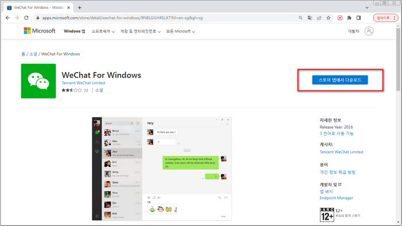Expand the 게임 및 엔터테인먼트 dropdown
Screen dimensions: 402x226
(x=141, y=31)
